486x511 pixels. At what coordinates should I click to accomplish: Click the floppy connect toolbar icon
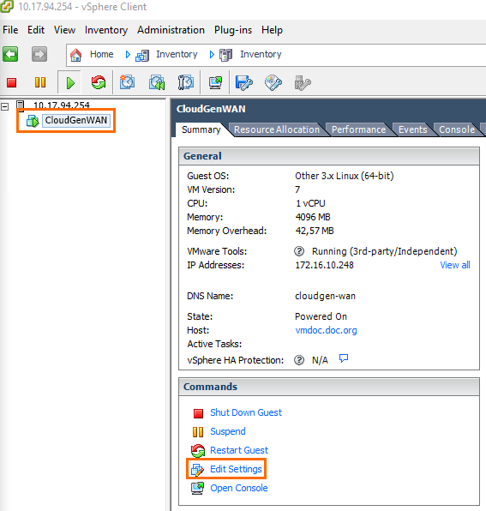[243, 83]
